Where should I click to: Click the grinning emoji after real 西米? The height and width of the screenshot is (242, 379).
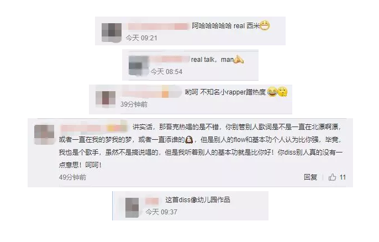tap(265, 25)
